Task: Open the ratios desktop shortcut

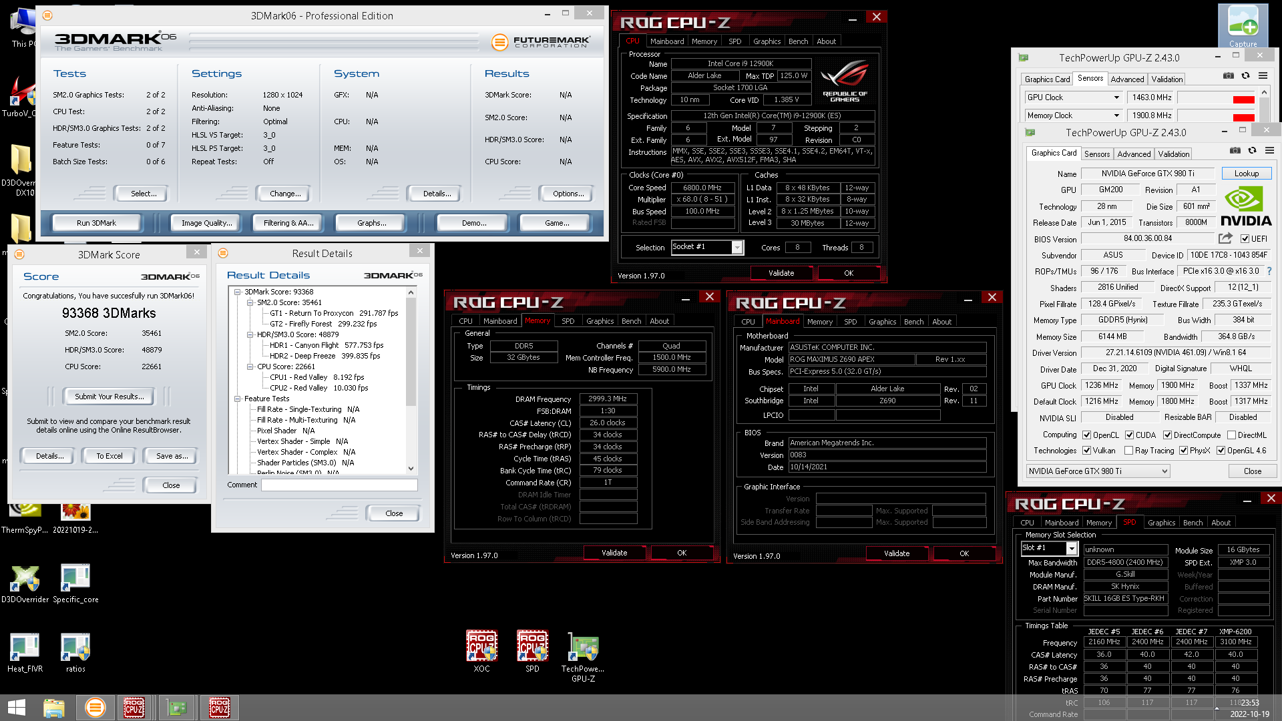Action: (x=75, y=652)
